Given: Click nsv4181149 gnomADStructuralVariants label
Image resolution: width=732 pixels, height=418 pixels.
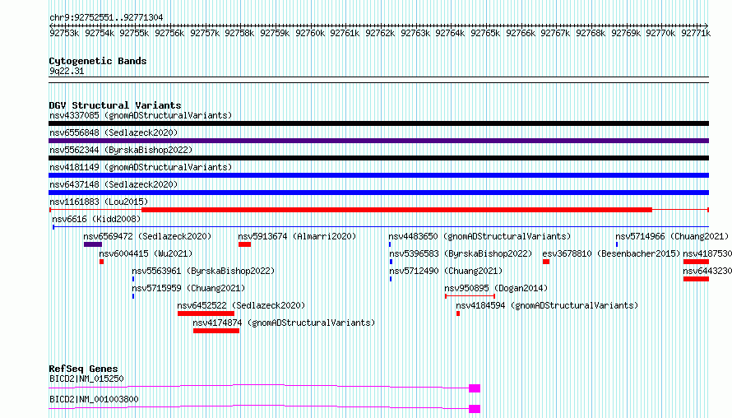Looking at the screenshot, I should tap(141, 167).
